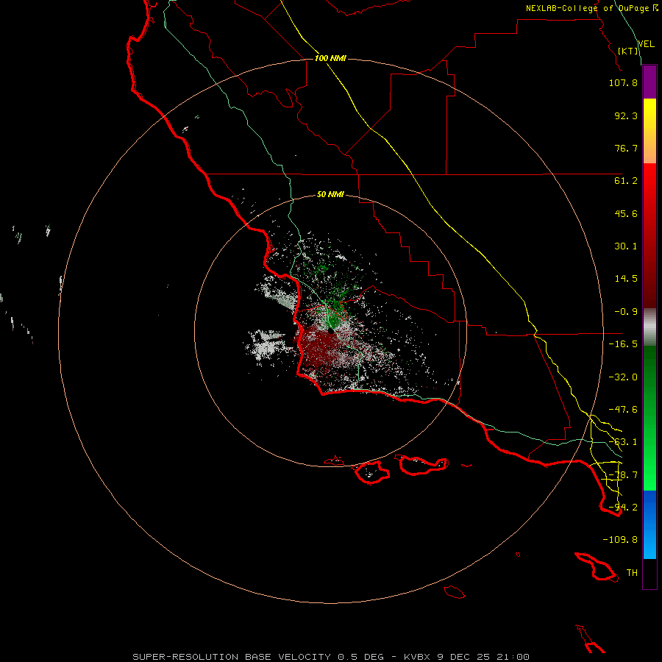Image resolution: width=662 pixels, height=662 pixels.
Task: Select the -0.9 scale value
Action: (x=626, y=312)
